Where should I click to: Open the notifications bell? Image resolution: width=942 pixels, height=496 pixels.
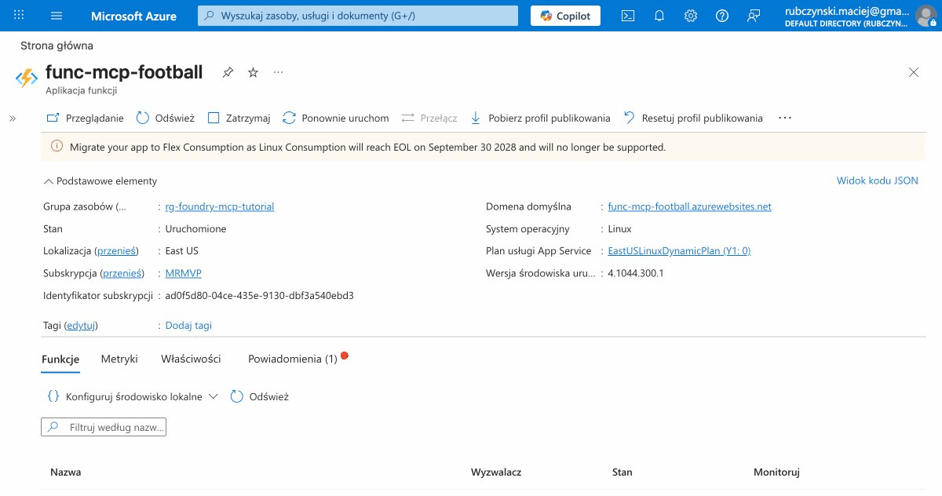(x=659, y=16)
